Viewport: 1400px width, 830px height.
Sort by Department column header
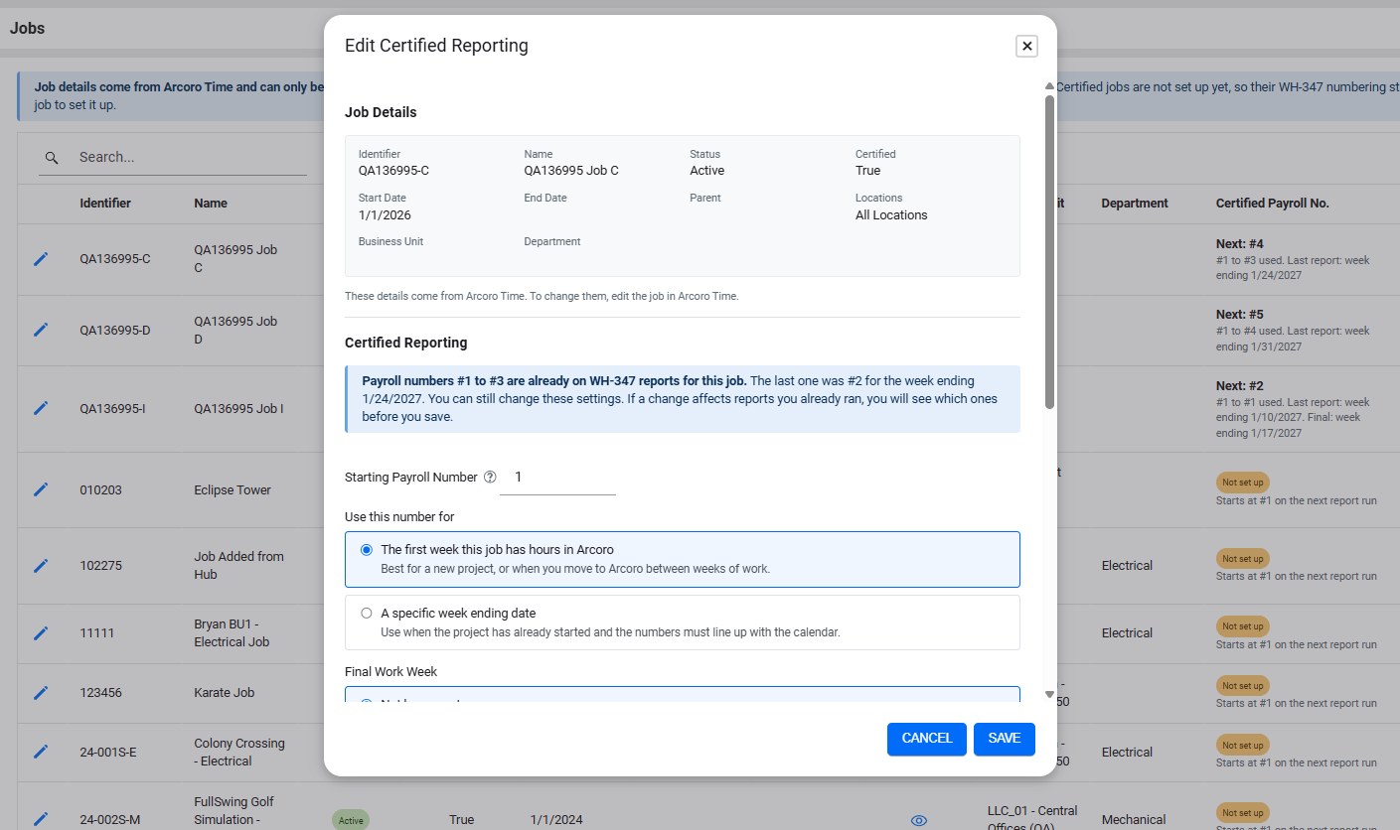(1135, 204)
